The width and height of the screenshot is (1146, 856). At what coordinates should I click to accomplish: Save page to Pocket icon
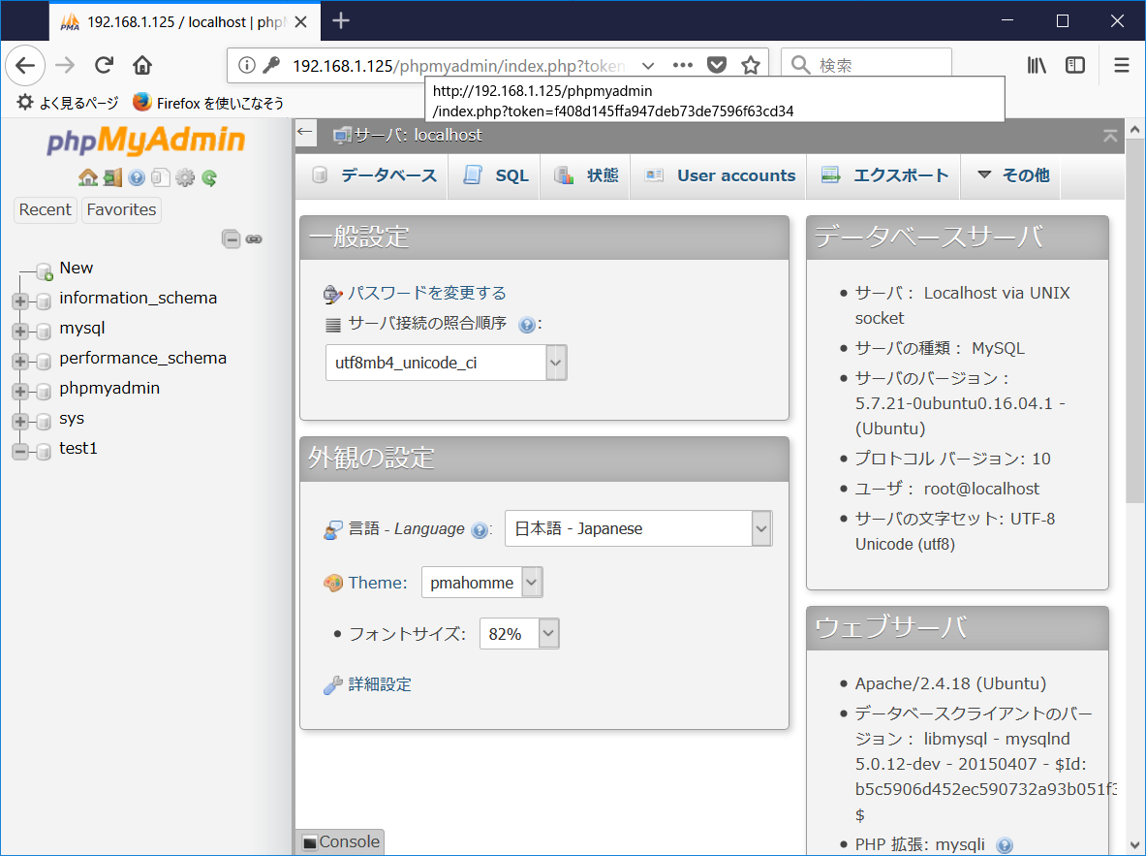click(717, 65)
